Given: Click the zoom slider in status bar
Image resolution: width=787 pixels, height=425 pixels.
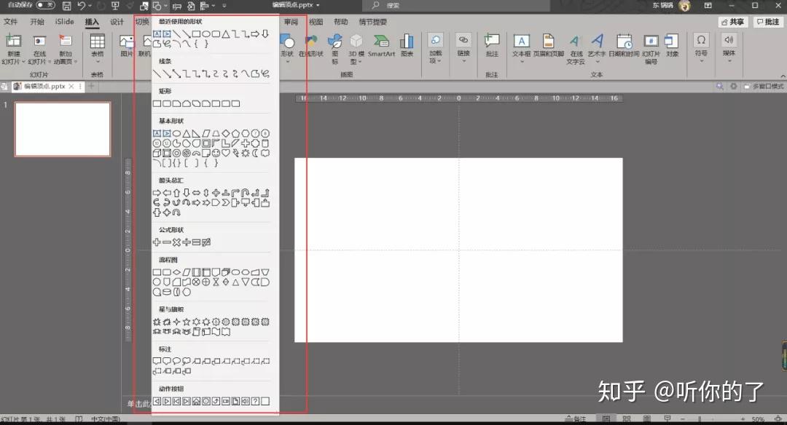Looking at the screenshot, I should point(713,419).
